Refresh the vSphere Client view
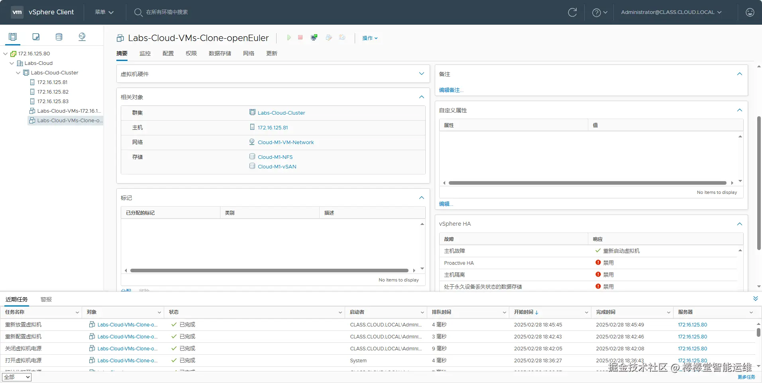 [x=572, y=12]
